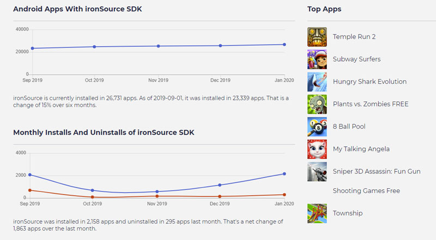
Task: Click the 'Top Apps' heading
Action: (324, 9)
